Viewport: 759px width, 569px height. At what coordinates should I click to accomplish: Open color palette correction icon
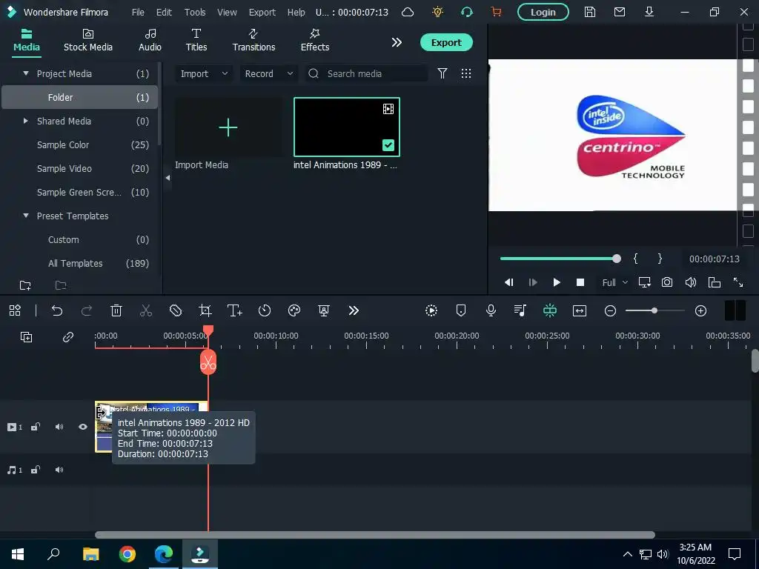click(x=294, y=310)
